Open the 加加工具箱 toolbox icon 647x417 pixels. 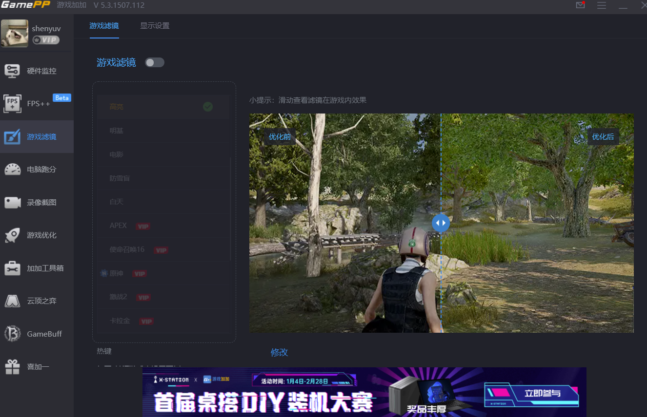coord(12,268)
